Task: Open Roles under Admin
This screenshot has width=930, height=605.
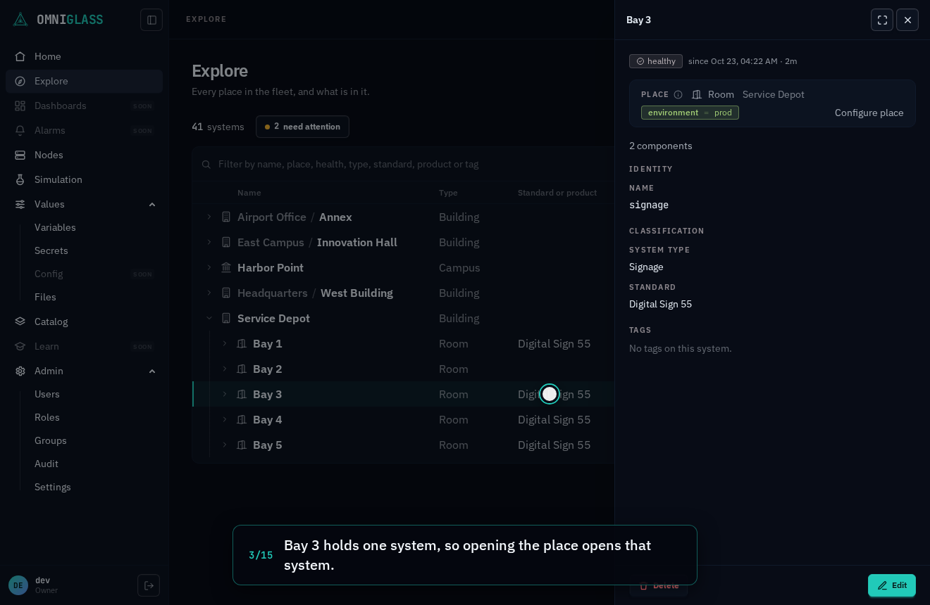Action: coord(47,417)
